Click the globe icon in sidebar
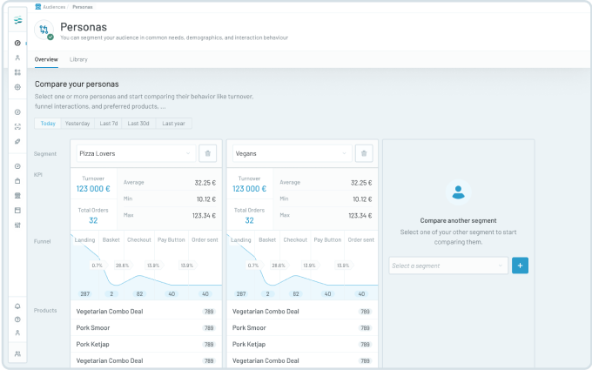Screen dimensions: 592x370 pyautogui.click(x=17, y=87)
